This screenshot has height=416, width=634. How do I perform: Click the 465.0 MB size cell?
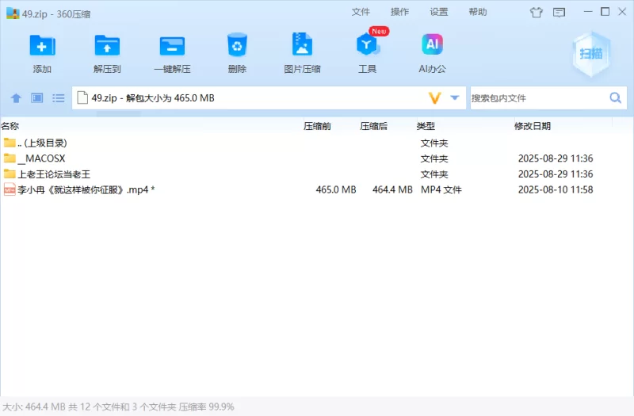(x=336, y=189)
